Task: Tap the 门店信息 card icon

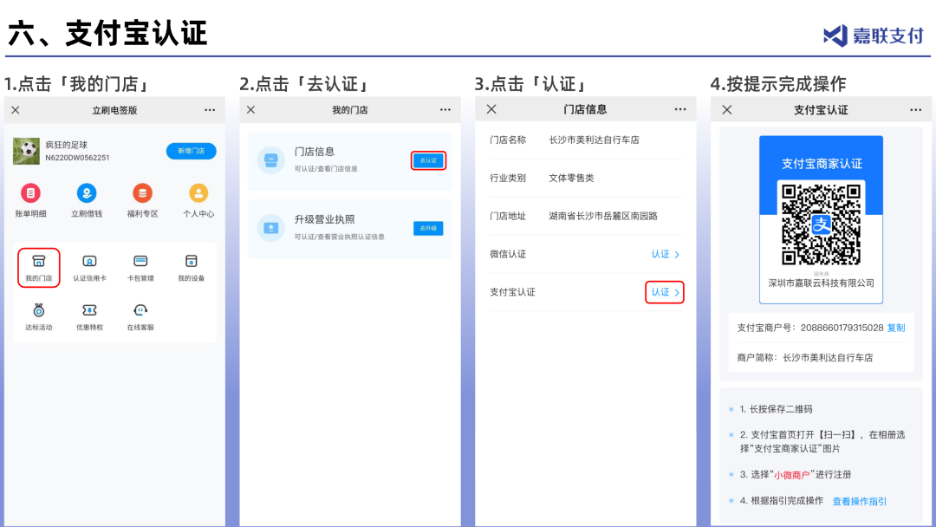Action: [271, 160]
